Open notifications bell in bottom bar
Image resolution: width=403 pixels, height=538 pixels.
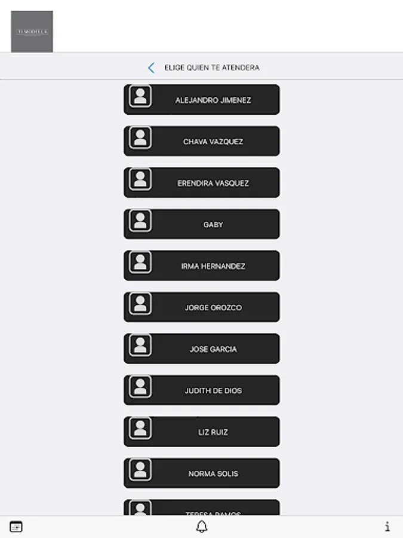[x=202, y=526]
